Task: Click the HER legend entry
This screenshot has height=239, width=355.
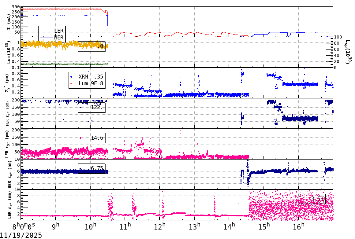Action: (x=52, y=38)
